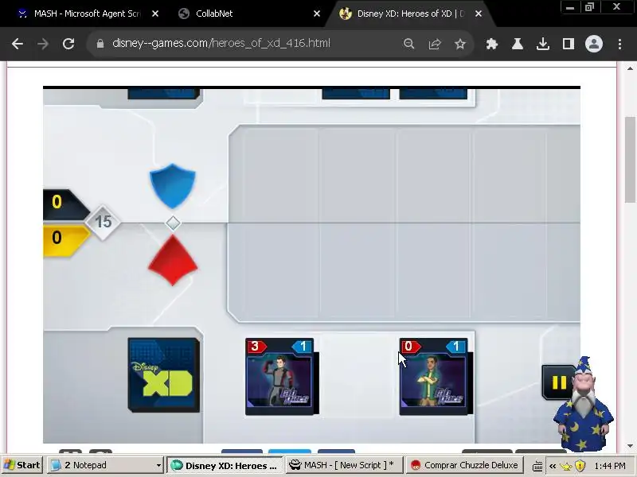
Task: Click the black score badge showing 0
Action: tap(65, 203)
